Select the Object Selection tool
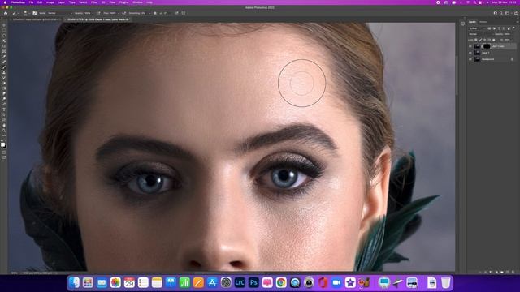 tap(4, 41)
